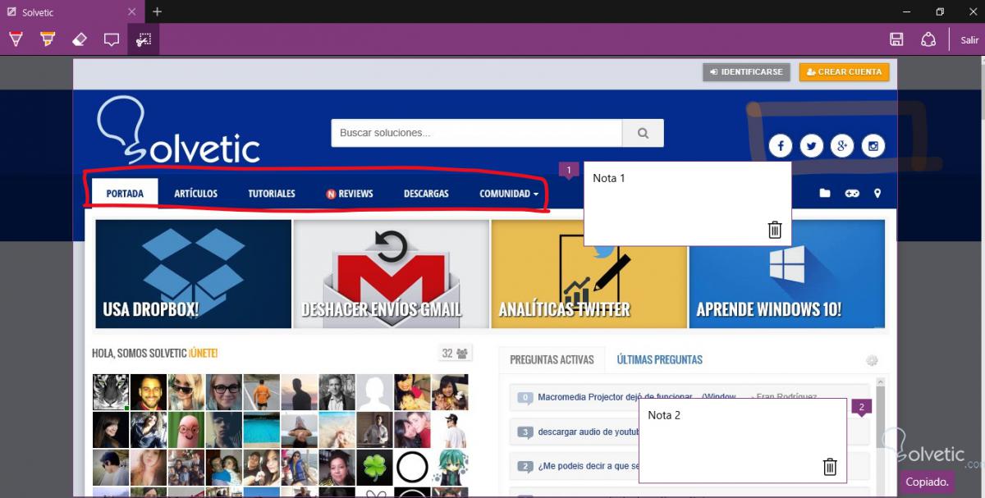Switch to ÚLTIMAS PREGUNTAS tab
Screen dimensions: 985x498
click(660, 359)
